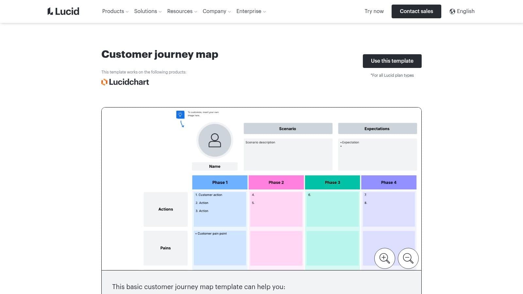Click the zoom in magnifier icon
The height and width of the screenshot is (294, 523).
point(384,258)
